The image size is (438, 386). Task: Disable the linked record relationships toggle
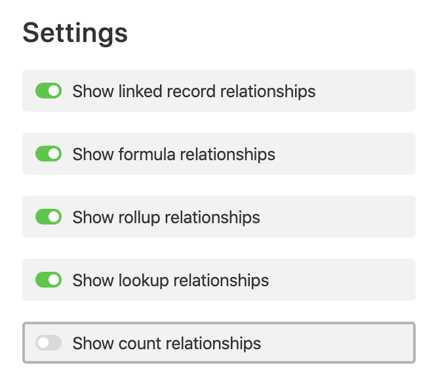(x=49, y=91)
